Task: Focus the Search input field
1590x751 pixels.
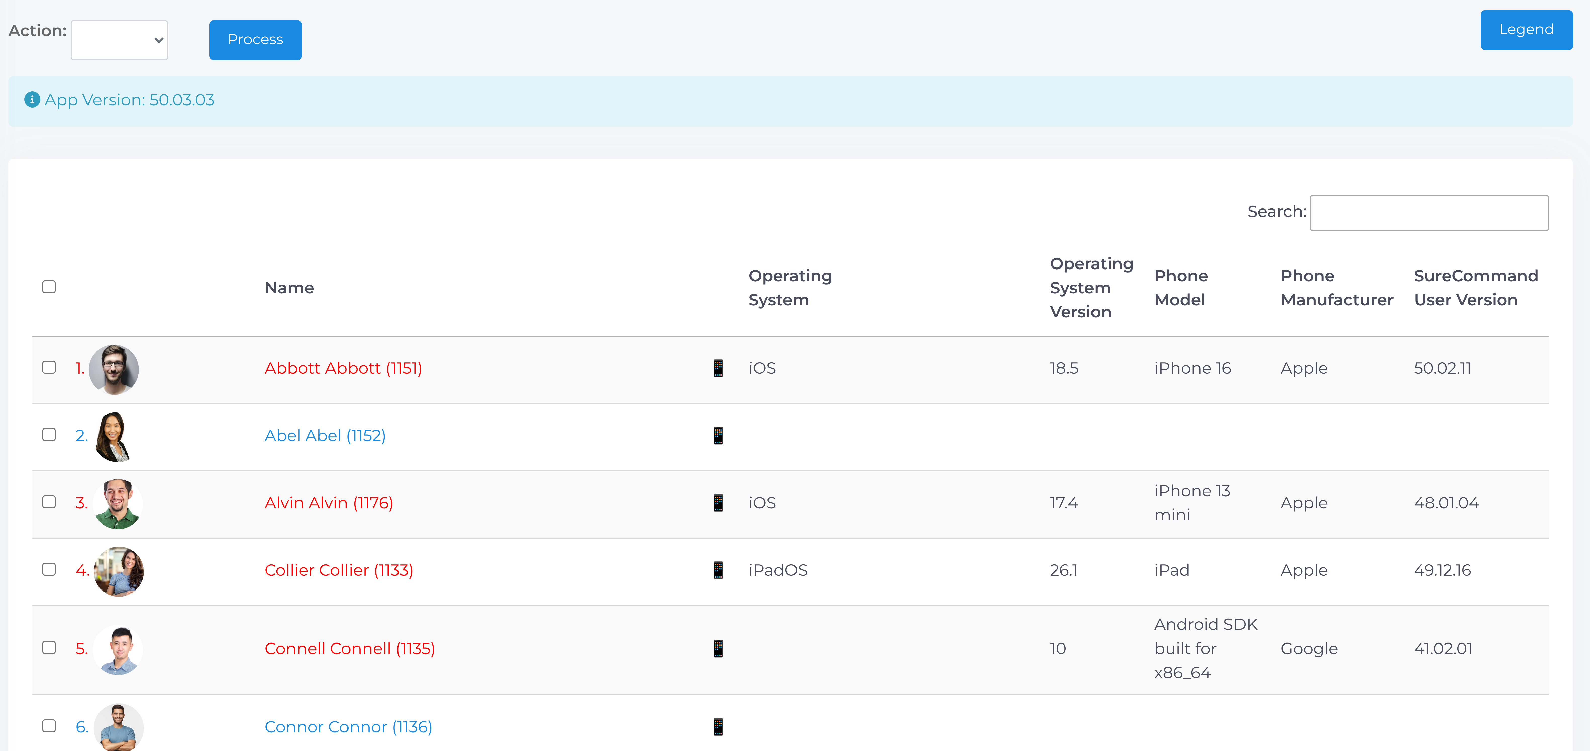Action: (1429, 213)
